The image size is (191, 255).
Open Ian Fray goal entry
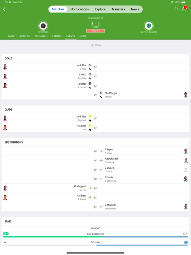(x=95, y=86)
